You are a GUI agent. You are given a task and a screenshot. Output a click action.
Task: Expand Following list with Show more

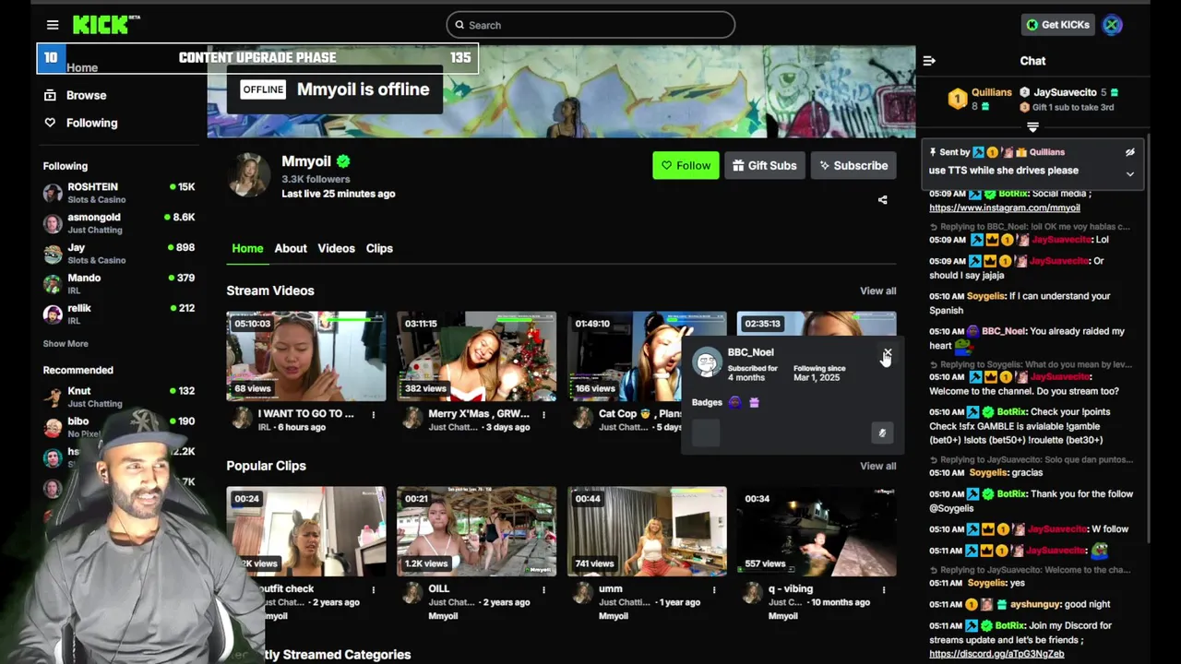pyautogui.click(x=66, y=344)
